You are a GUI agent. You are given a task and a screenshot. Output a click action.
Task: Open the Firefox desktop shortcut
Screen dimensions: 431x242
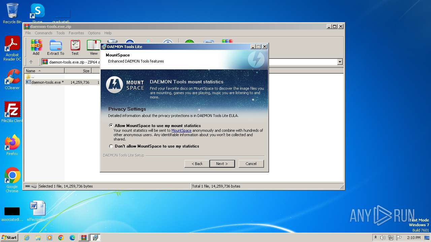pyautogui.click(x=12, y=145)
